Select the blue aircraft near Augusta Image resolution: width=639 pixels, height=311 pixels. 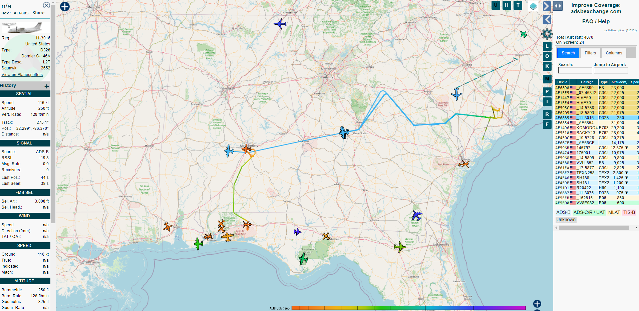click(456, 94)
